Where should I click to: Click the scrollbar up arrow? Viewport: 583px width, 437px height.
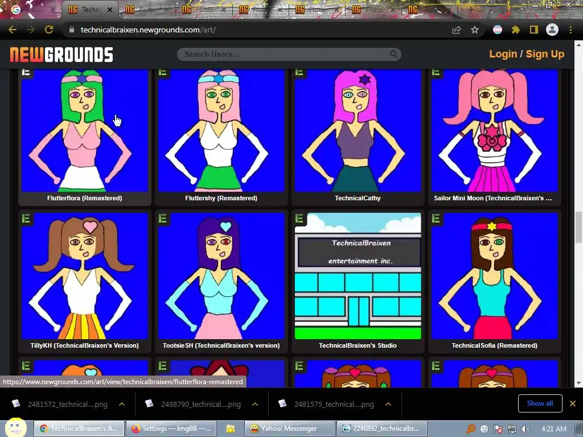tap(578, 44)
